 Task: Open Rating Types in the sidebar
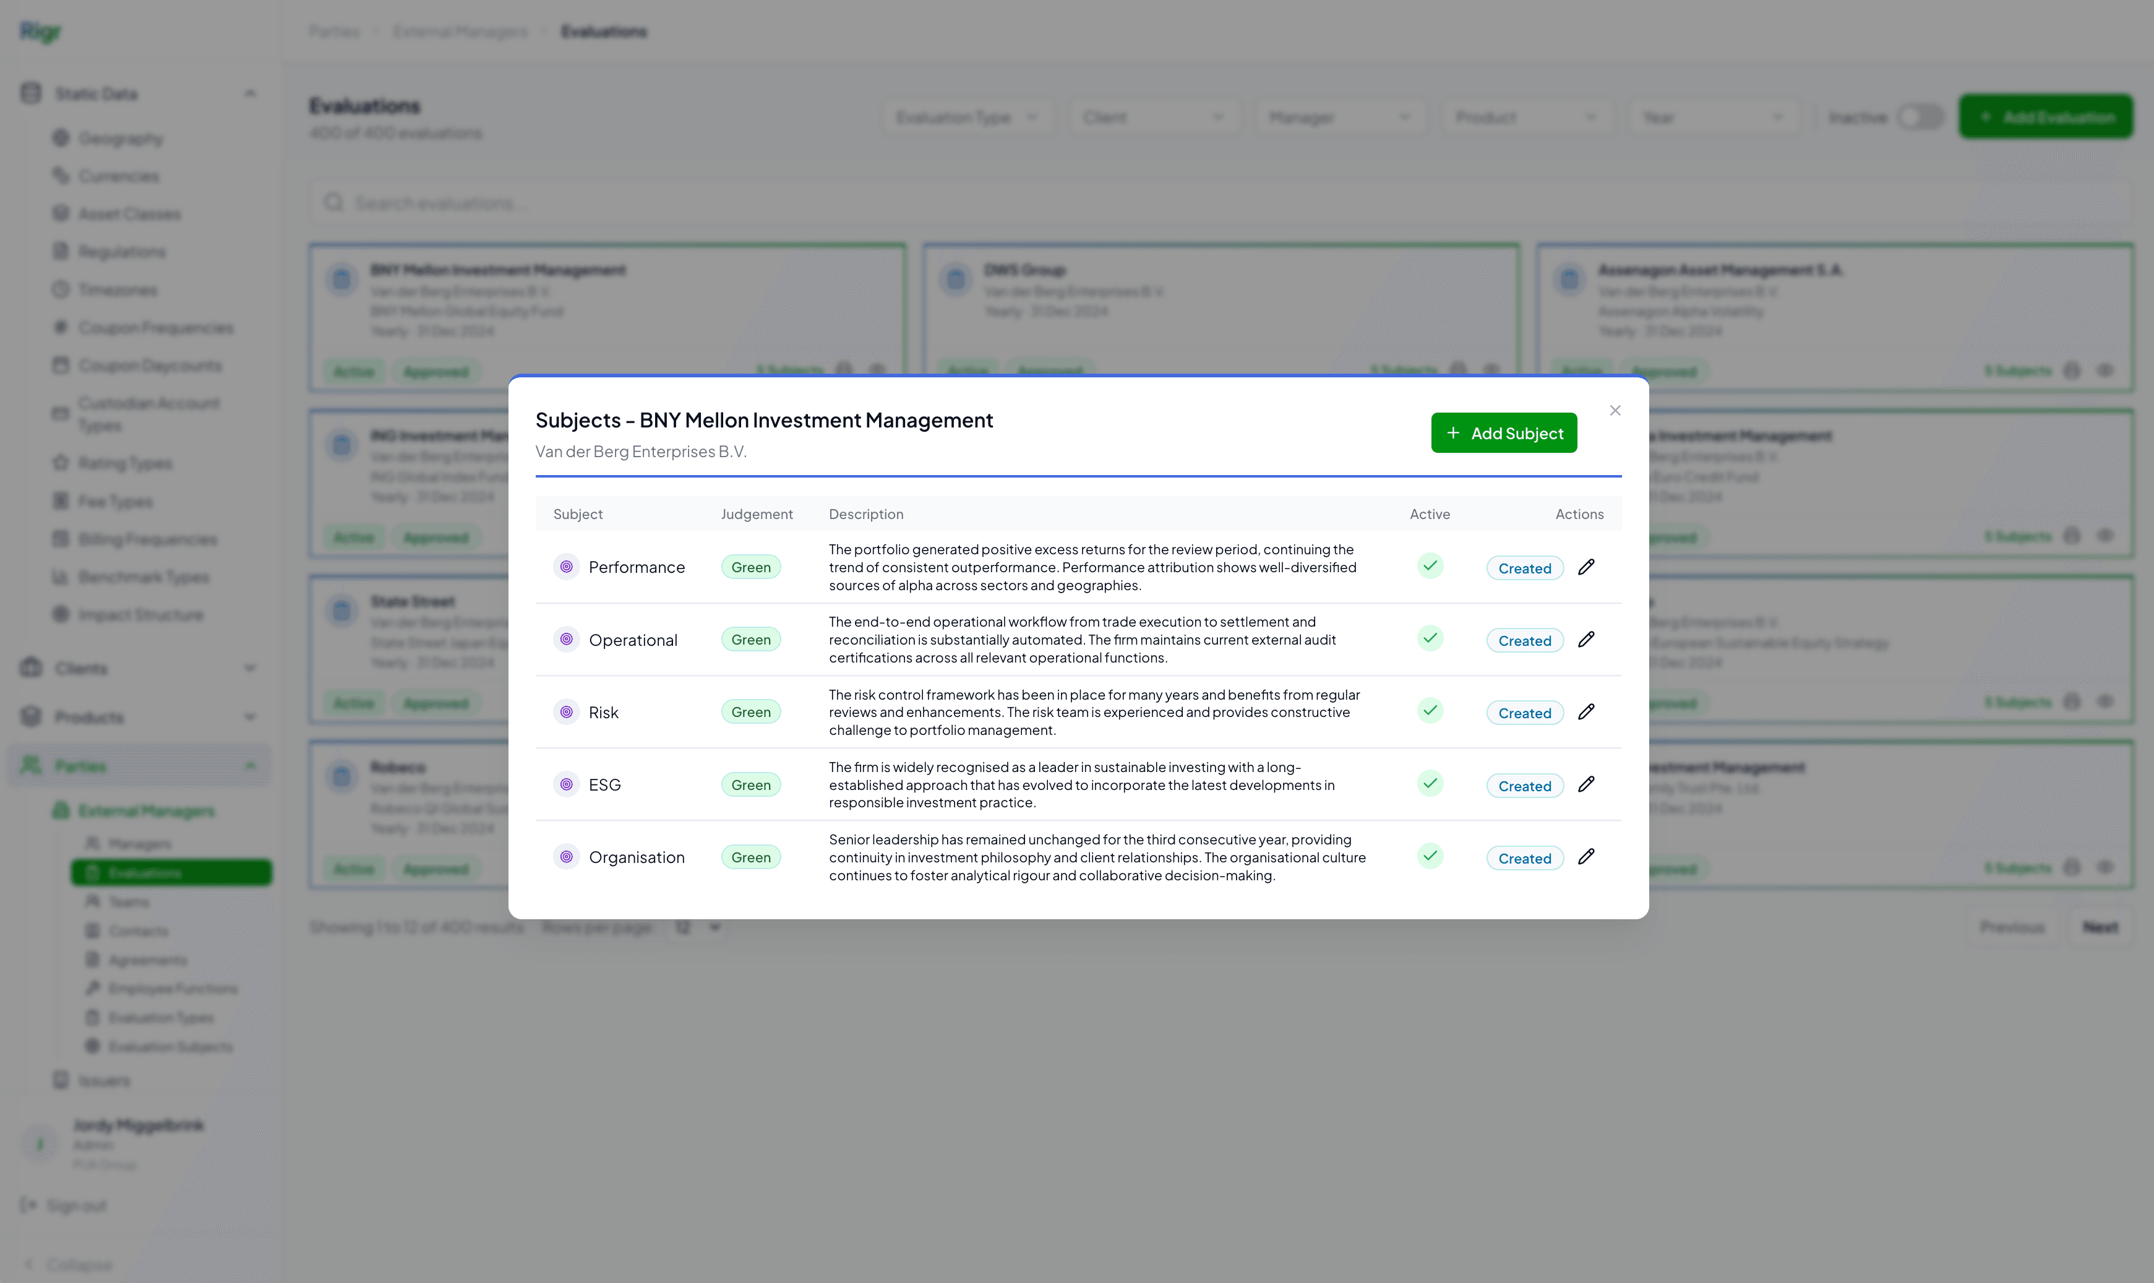[x=124, y=463]
